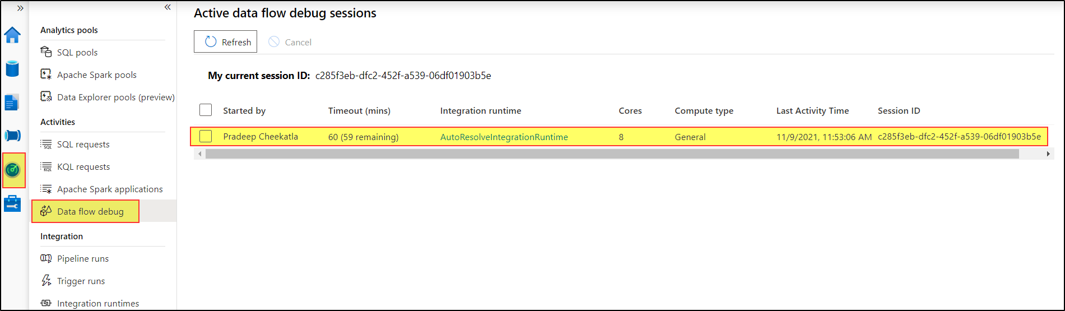Viewport: 1065px width, 311px height.
Task: Sort by Compute type column
Action: [x=704, y=110]
